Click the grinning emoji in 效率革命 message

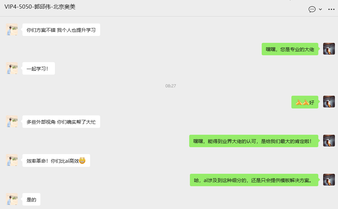click(83, 161)
